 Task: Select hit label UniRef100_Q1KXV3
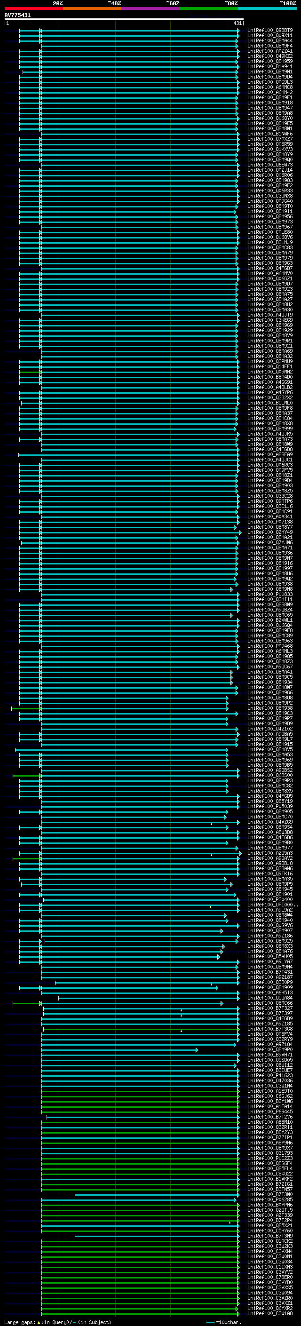pos(270,149)
